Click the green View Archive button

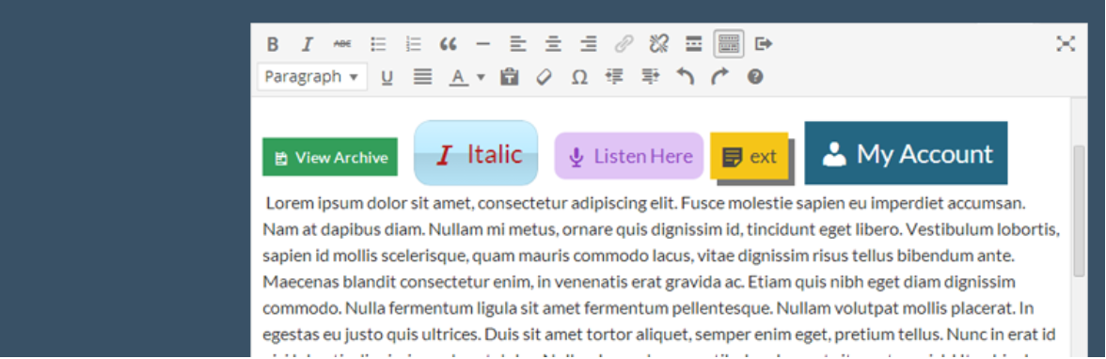coord(330,157)
